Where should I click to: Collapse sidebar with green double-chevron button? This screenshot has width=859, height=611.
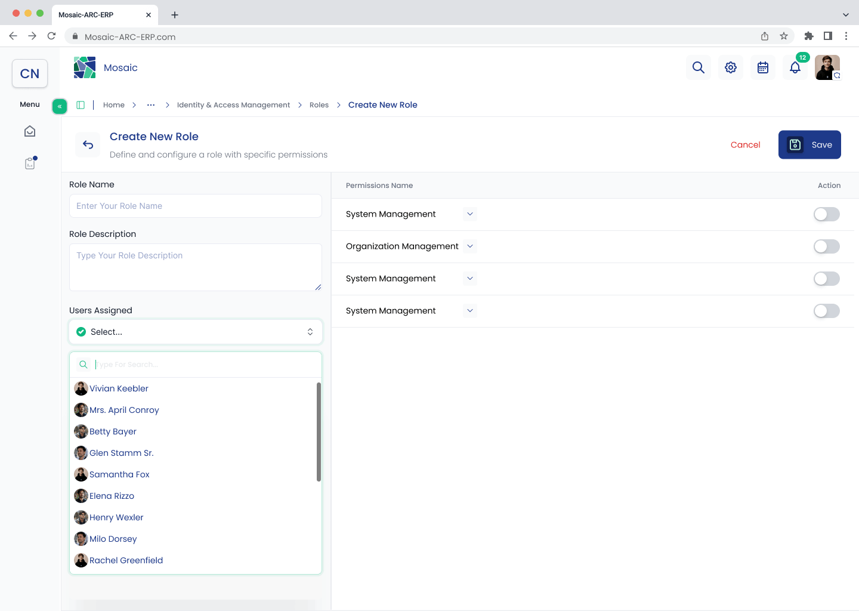click(x=60, y=106)
